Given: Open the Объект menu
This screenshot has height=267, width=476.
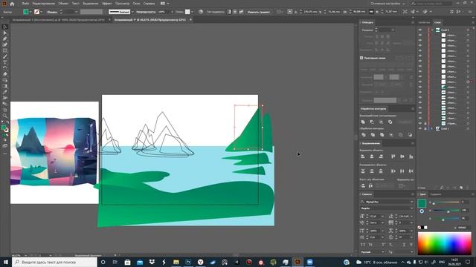Looking at the screenshot, I should coord(63,4).
